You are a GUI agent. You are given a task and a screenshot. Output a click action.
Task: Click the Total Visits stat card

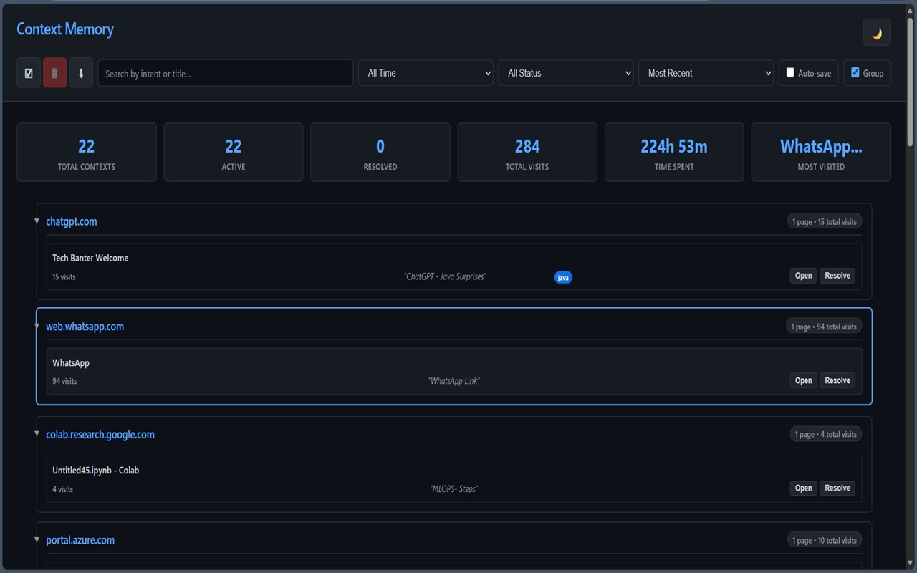tap(527, 152)
